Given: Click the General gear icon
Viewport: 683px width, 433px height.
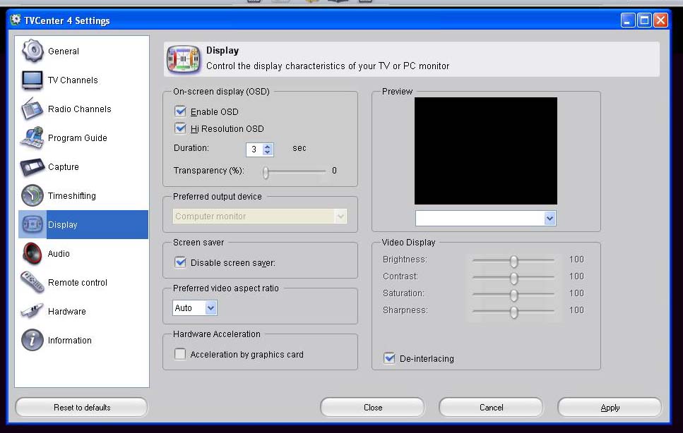Looking at the screenshot, I should (32, 51).
